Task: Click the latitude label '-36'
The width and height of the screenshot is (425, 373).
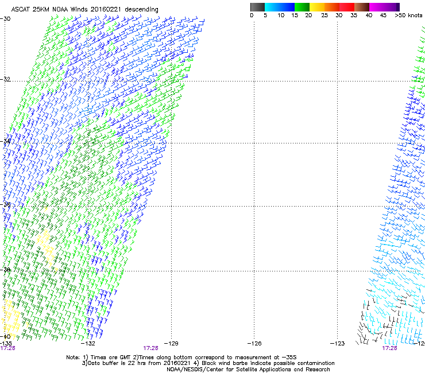Action: [5, 204]
